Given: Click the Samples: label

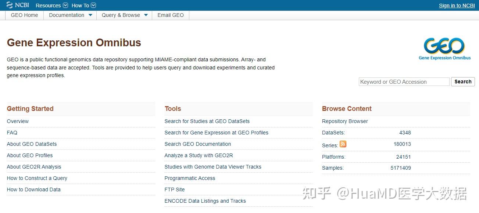Looking at the screenshot, I should click(333, 168).
